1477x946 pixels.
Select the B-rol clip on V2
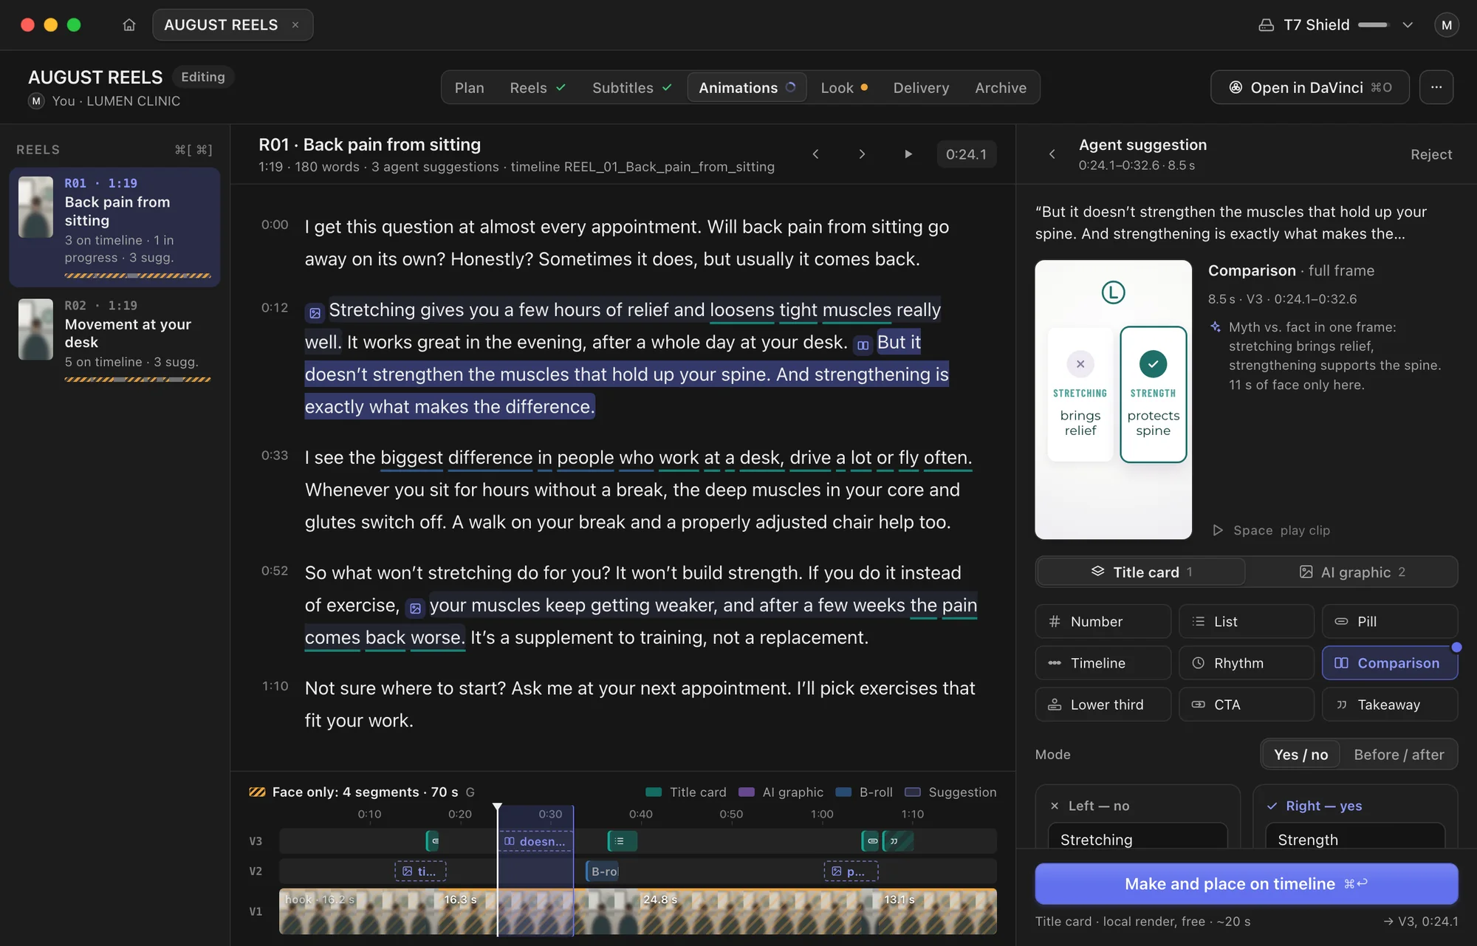click(602, 871)
